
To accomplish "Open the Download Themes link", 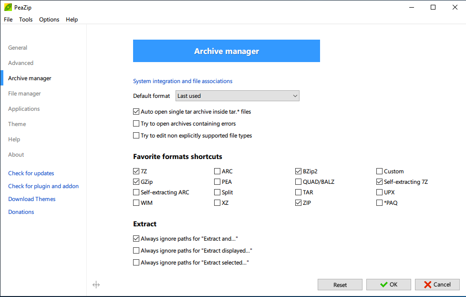I will click(32, 199).
